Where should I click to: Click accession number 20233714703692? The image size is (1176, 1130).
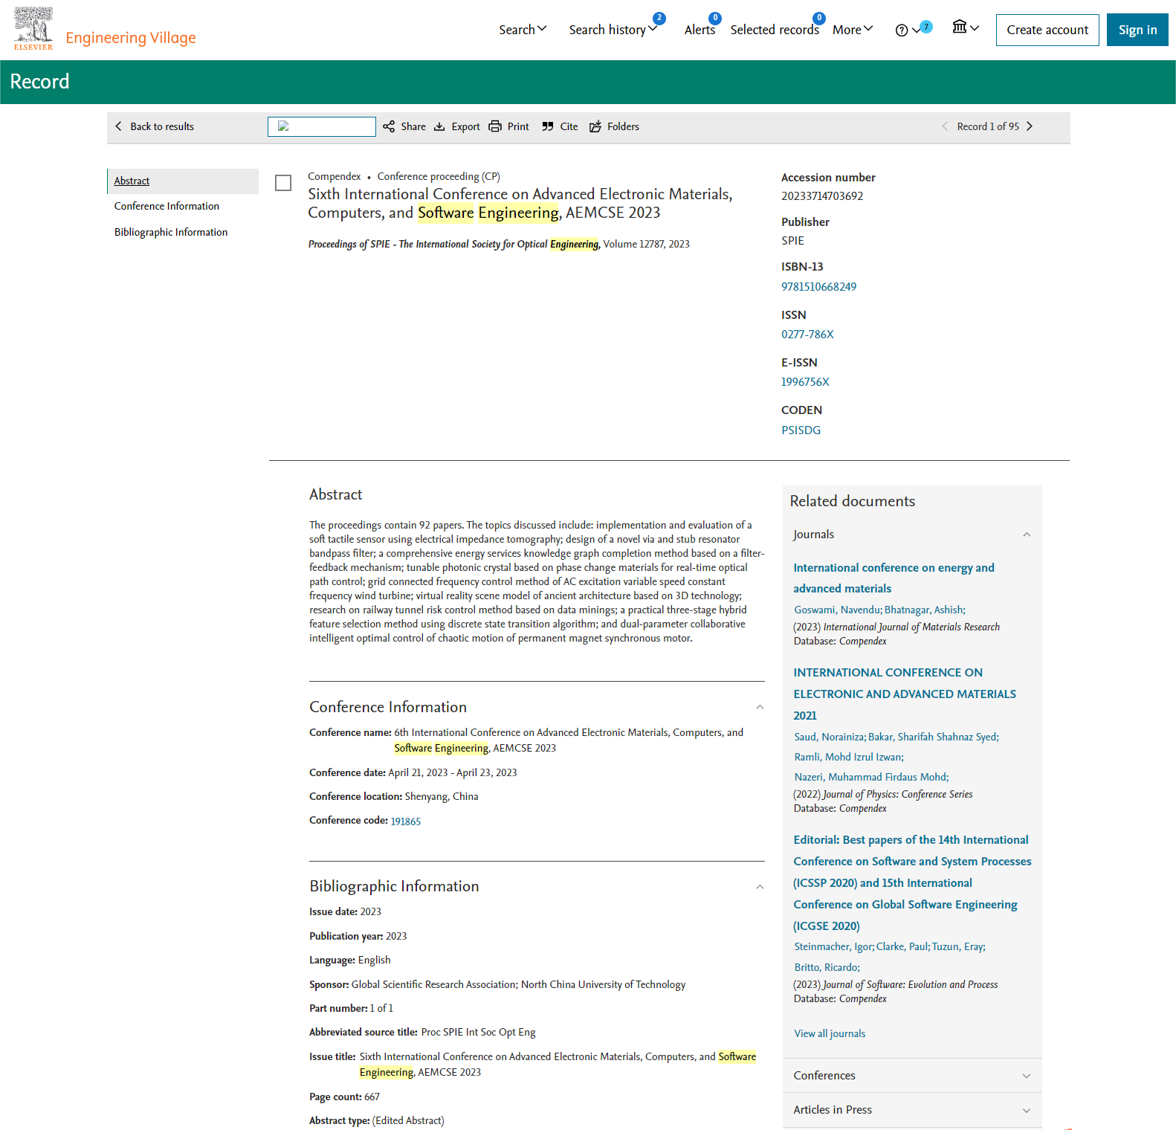pyautogui.click(x=822, y=196)
